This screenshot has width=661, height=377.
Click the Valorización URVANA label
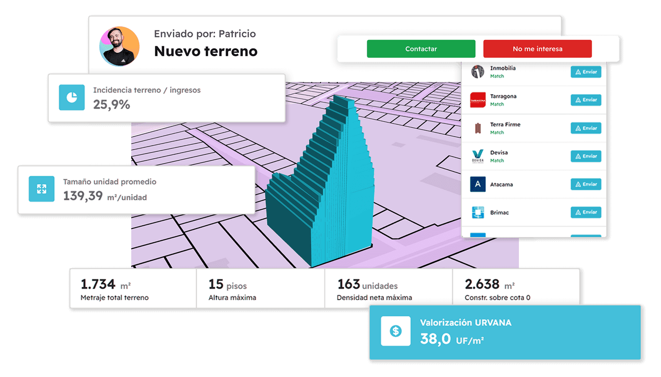[466, 323]
